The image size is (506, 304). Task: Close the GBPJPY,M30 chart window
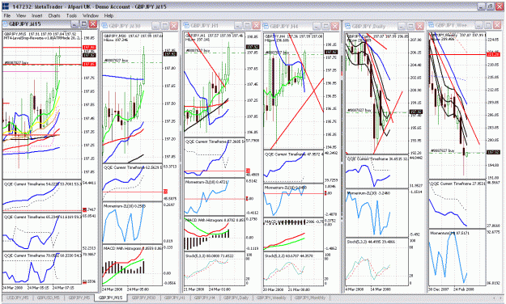coord(173,26)
